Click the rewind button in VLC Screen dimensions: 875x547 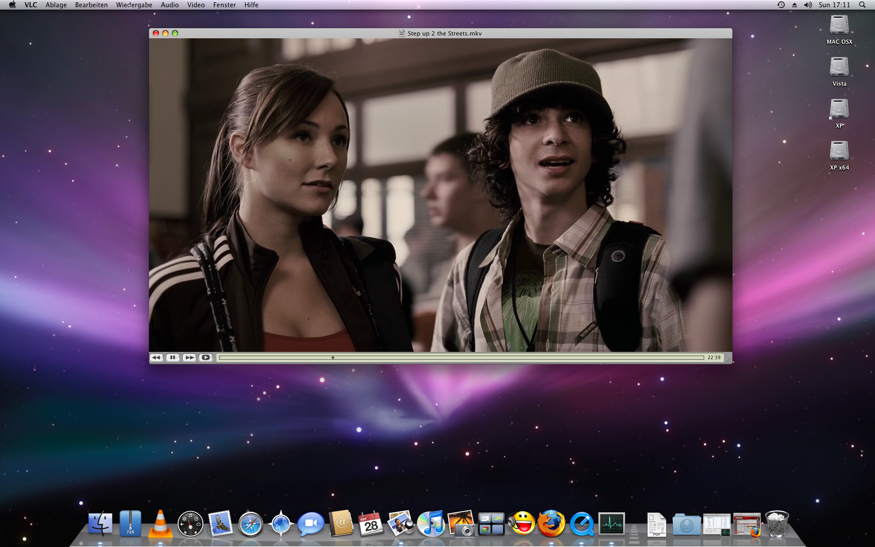click(x=156, y=357)
